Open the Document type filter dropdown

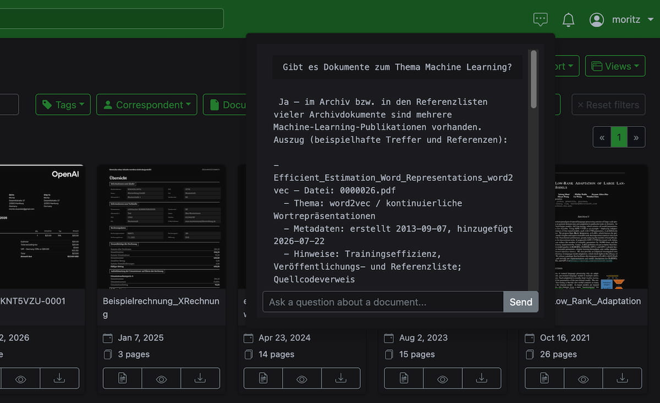[225, 104]
